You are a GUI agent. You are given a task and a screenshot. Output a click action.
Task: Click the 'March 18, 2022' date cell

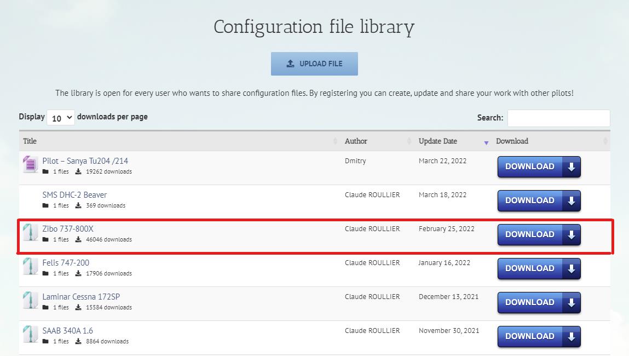[x=442, y=195]
